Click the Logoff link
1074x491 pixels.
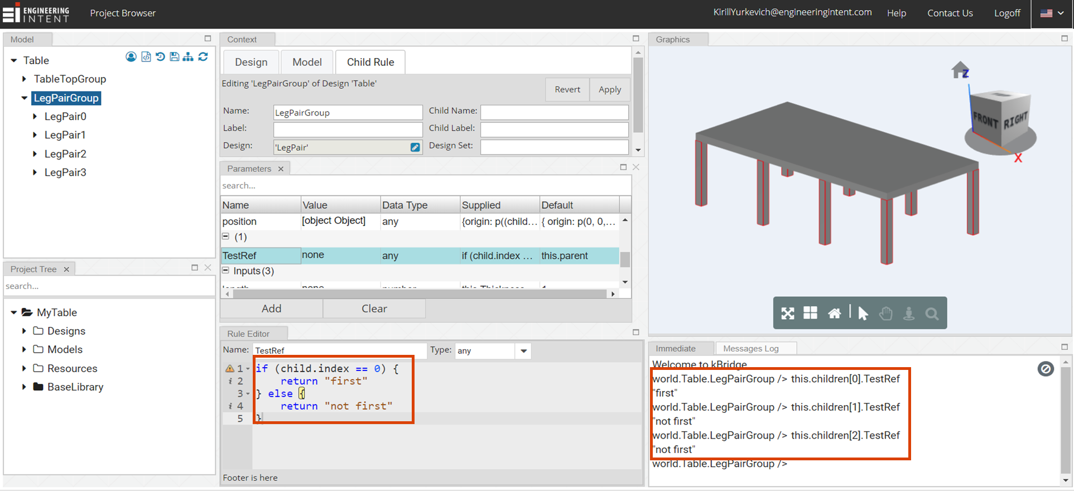tap(1007, 13)
